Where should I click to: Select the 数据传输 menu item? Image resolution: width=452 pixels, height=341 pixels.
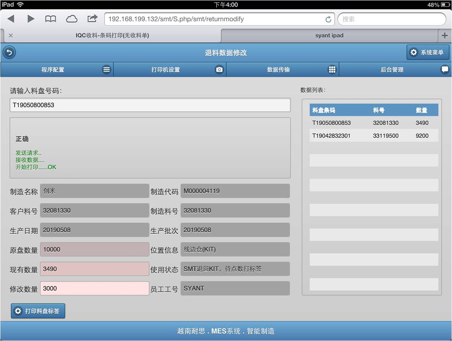tap(282, 70)
